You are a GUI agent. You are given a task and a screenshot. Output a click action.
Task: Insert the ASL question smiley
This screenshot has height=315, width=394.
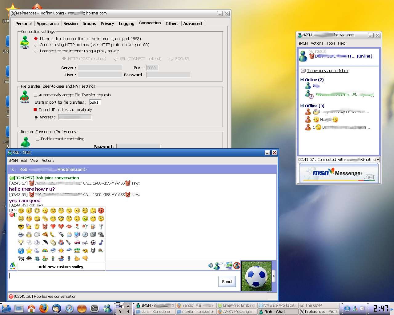point(21,251)
